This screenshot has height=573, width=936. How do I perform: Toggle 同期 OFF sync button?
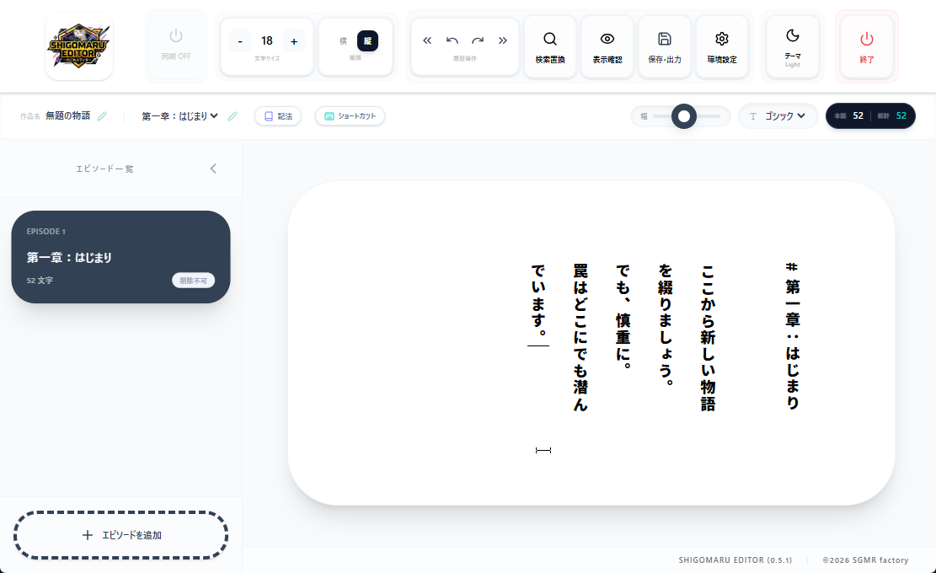tap(176, 46)
